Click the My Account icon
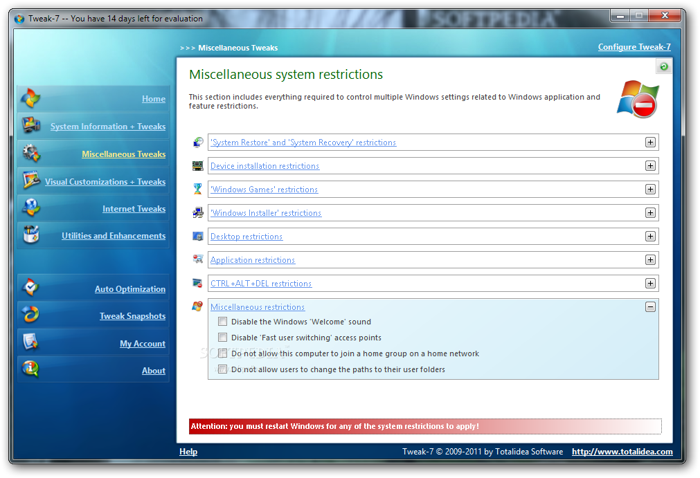 point(30,342)
